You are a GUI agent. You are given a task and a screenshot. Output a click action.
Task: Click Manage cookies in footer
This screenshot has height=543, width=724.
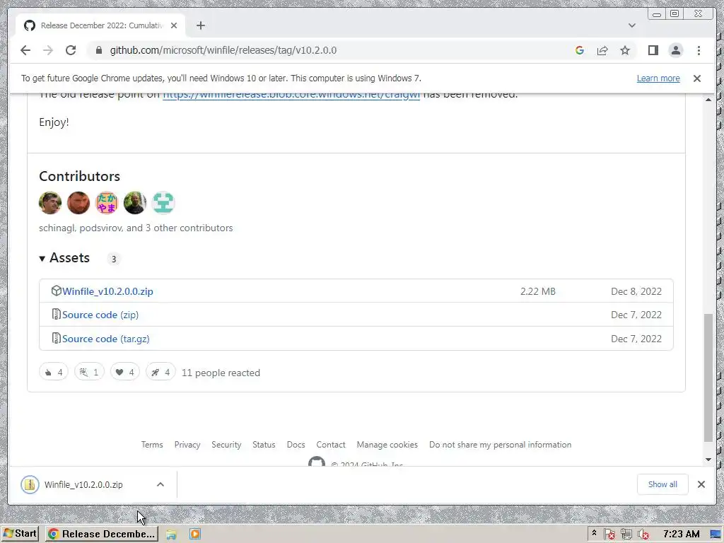tap(387, 445)
